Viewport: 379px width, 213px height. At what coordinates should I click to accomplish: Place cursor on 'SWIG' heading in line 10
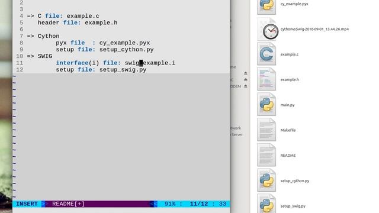coord(45,56)
